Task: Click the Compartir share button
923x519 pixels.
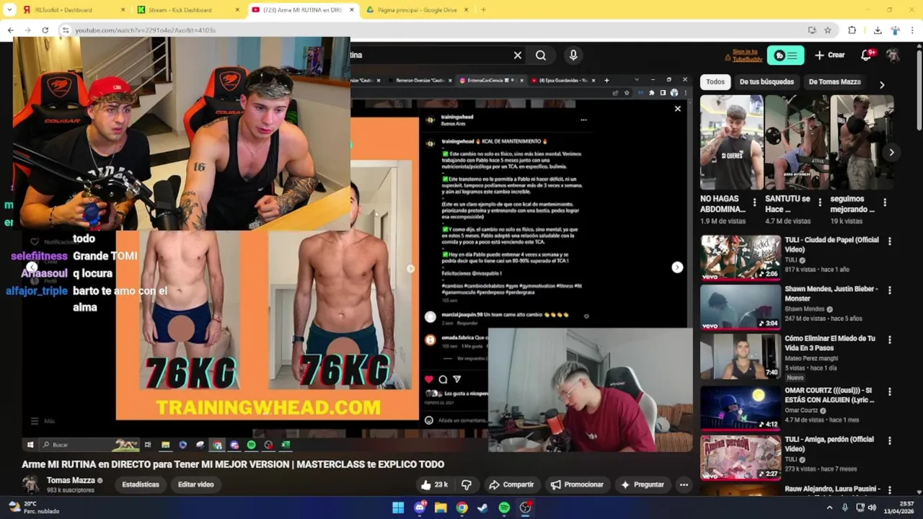Action: pos(511,484)
